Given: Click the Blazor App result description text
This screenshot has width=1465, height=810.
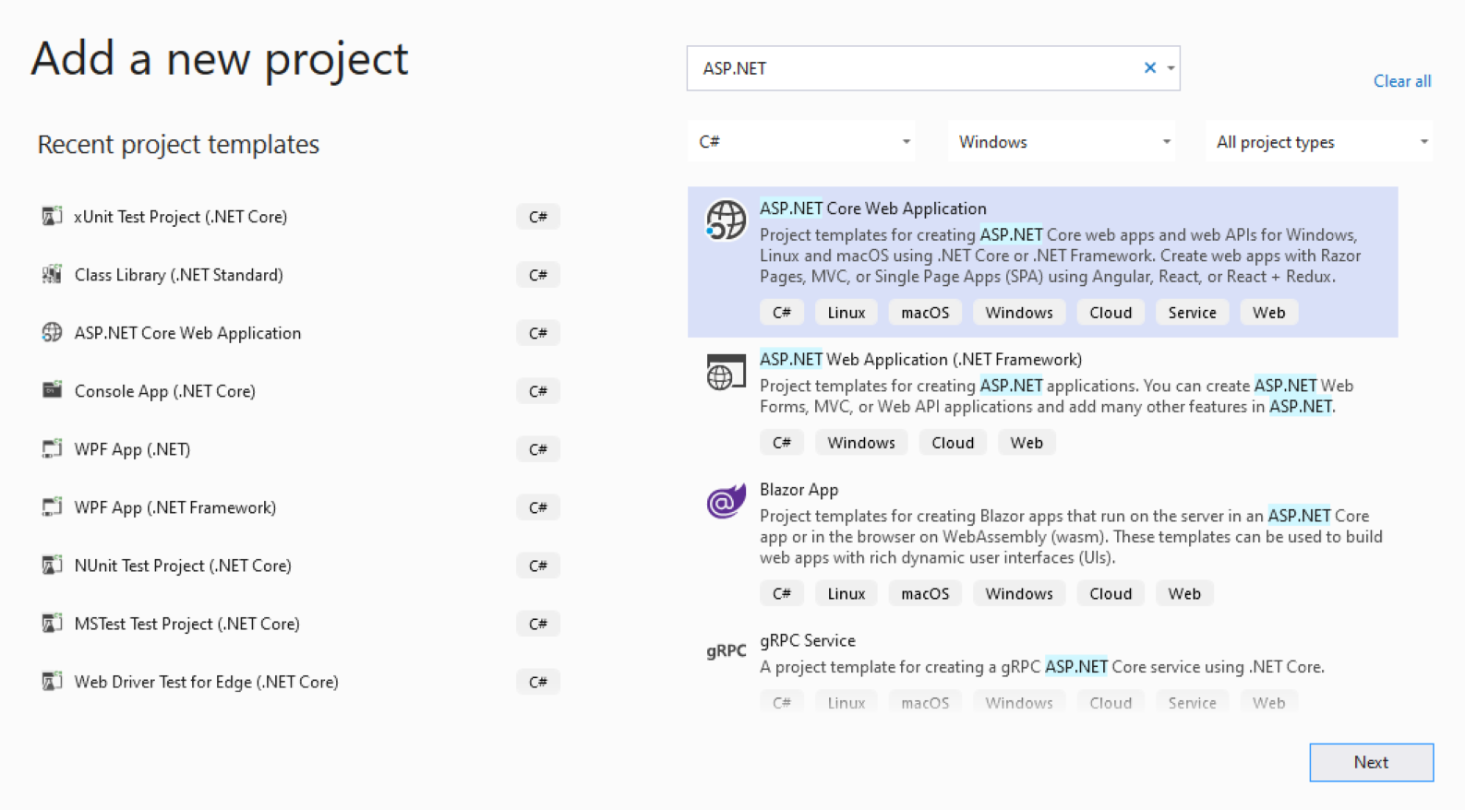Looking at the screenshot, I should (x=1071, y=536).
